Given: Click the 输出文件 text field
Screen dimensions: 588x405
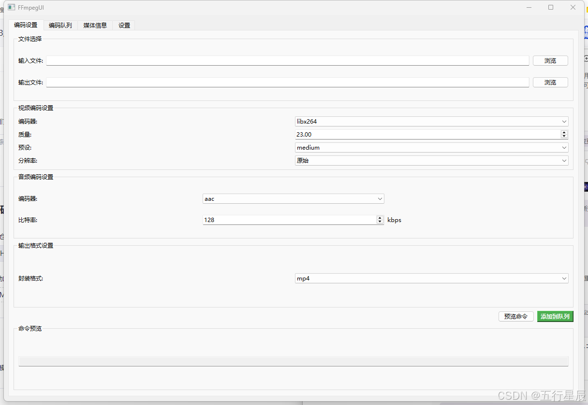Looking at the screenshot, I should coord(288,83).
